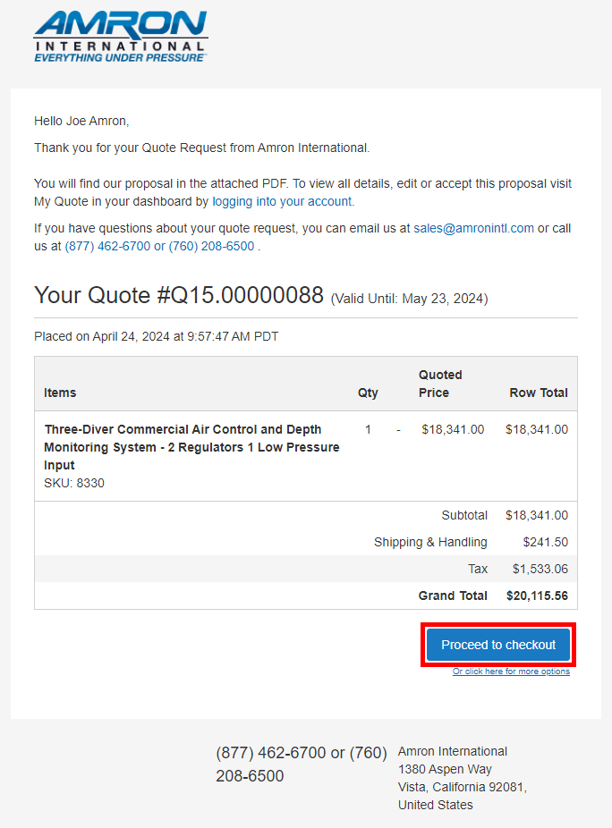Image resolution: width=612 pixels, height=828 pixels.
Task: Click the Tax amount $1,533.06
Action: [540, 569]
